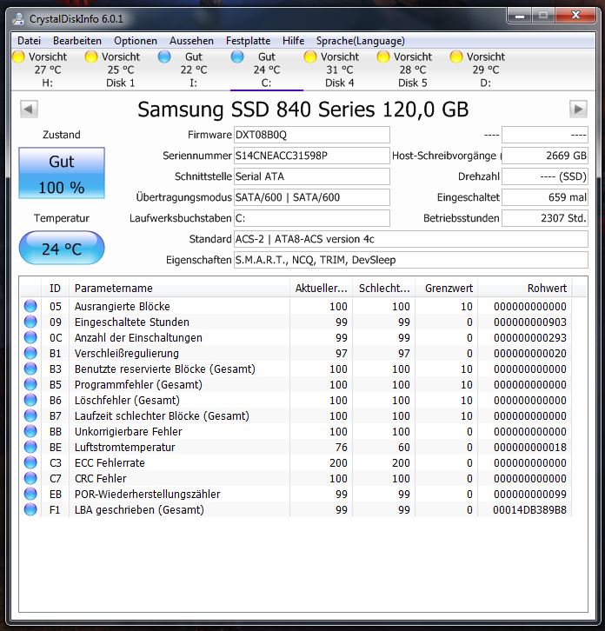
Task: Click the Rohwert column header
Action: pyautogui.click(x=525, y=289)
